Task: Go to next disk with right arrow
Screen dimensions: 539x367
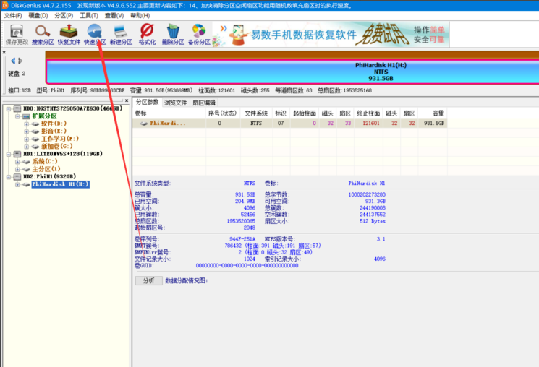Action: pos(20,61)
